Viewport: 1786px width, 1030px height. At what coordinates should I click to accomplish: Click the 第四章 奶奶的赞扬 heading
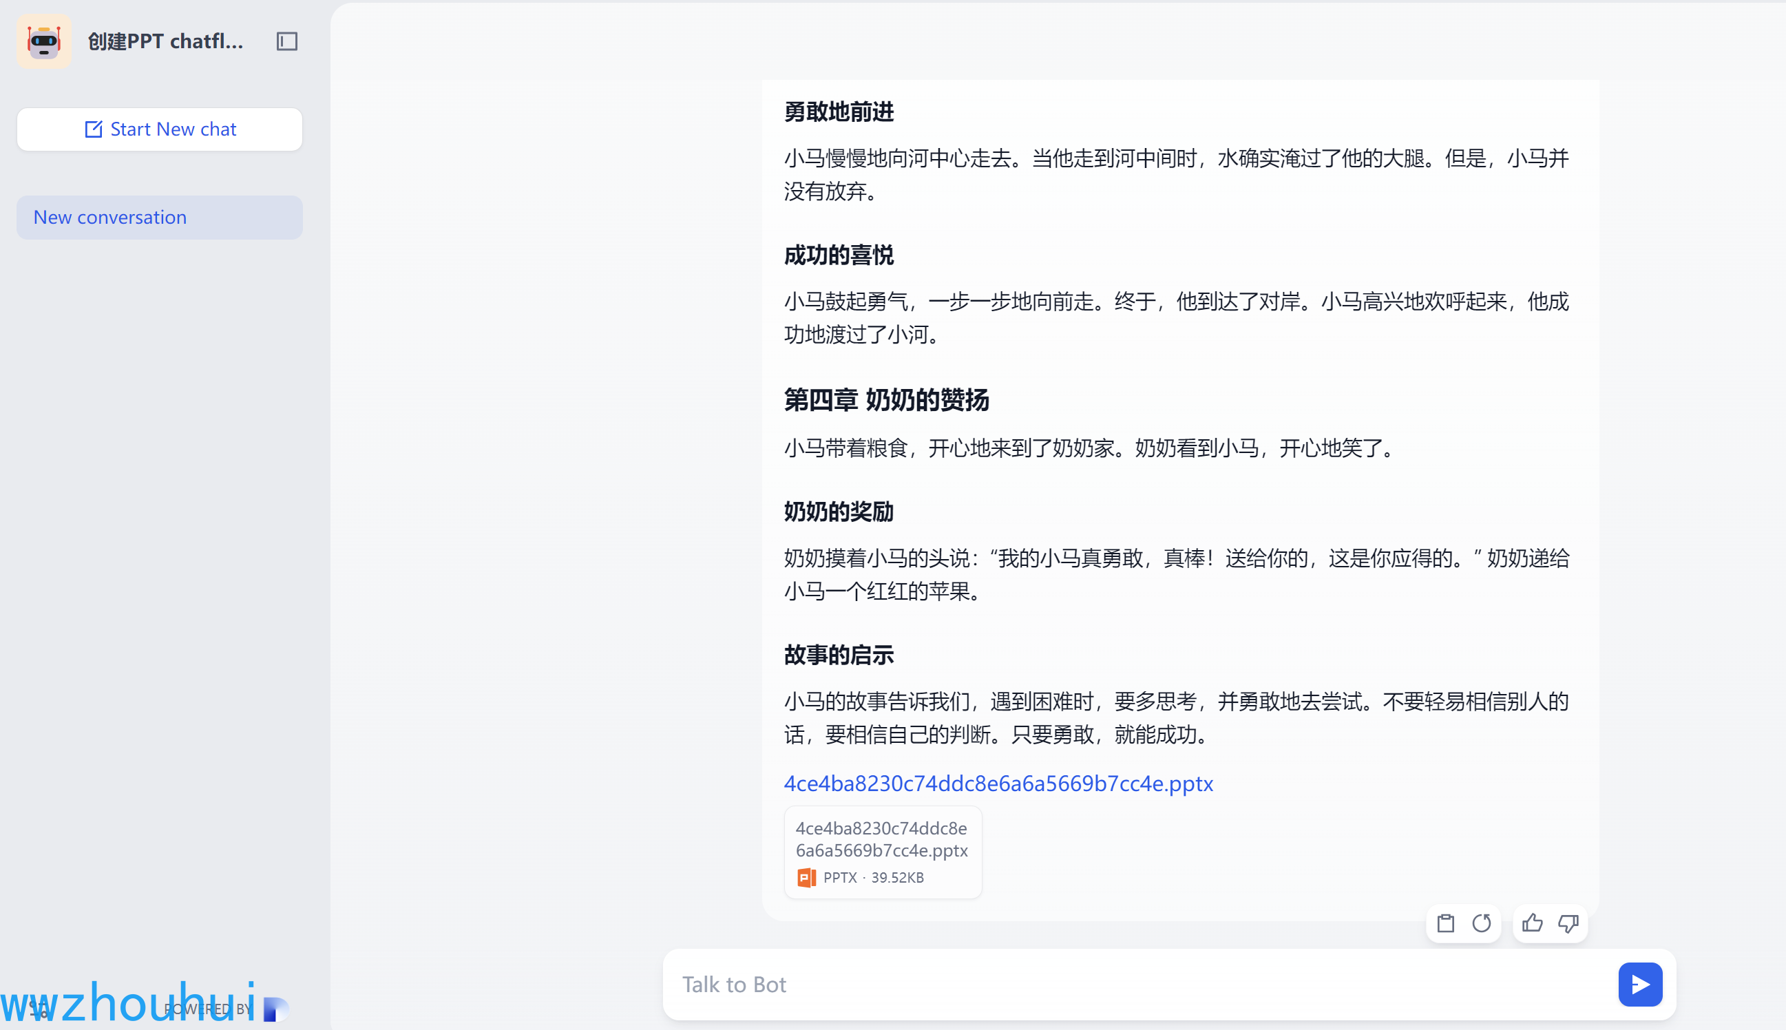[886, 401]
